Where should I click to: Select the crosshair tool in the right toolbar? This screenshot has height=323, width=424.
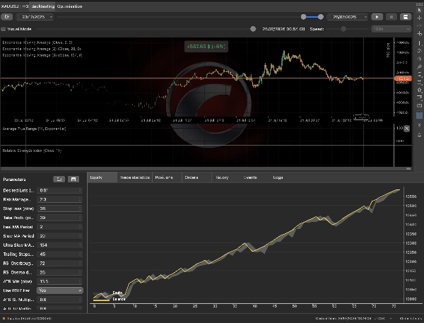click(419, 18)
